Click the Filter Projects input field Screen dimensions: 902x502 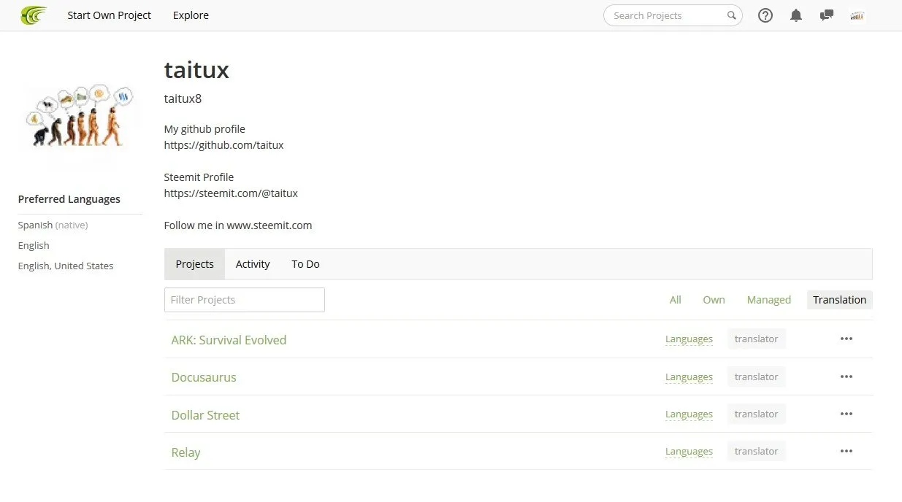point(245,300)
